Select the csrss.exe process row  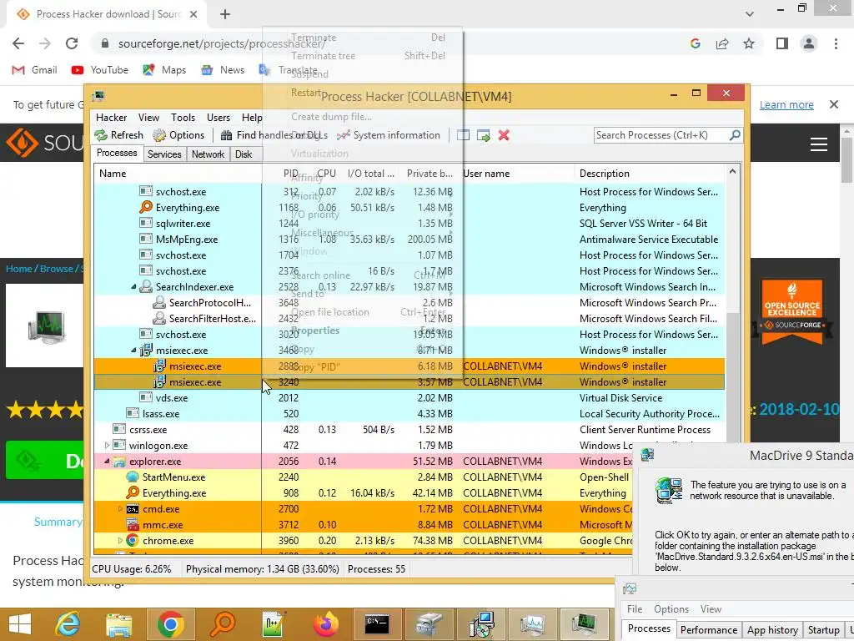[409, 430]
